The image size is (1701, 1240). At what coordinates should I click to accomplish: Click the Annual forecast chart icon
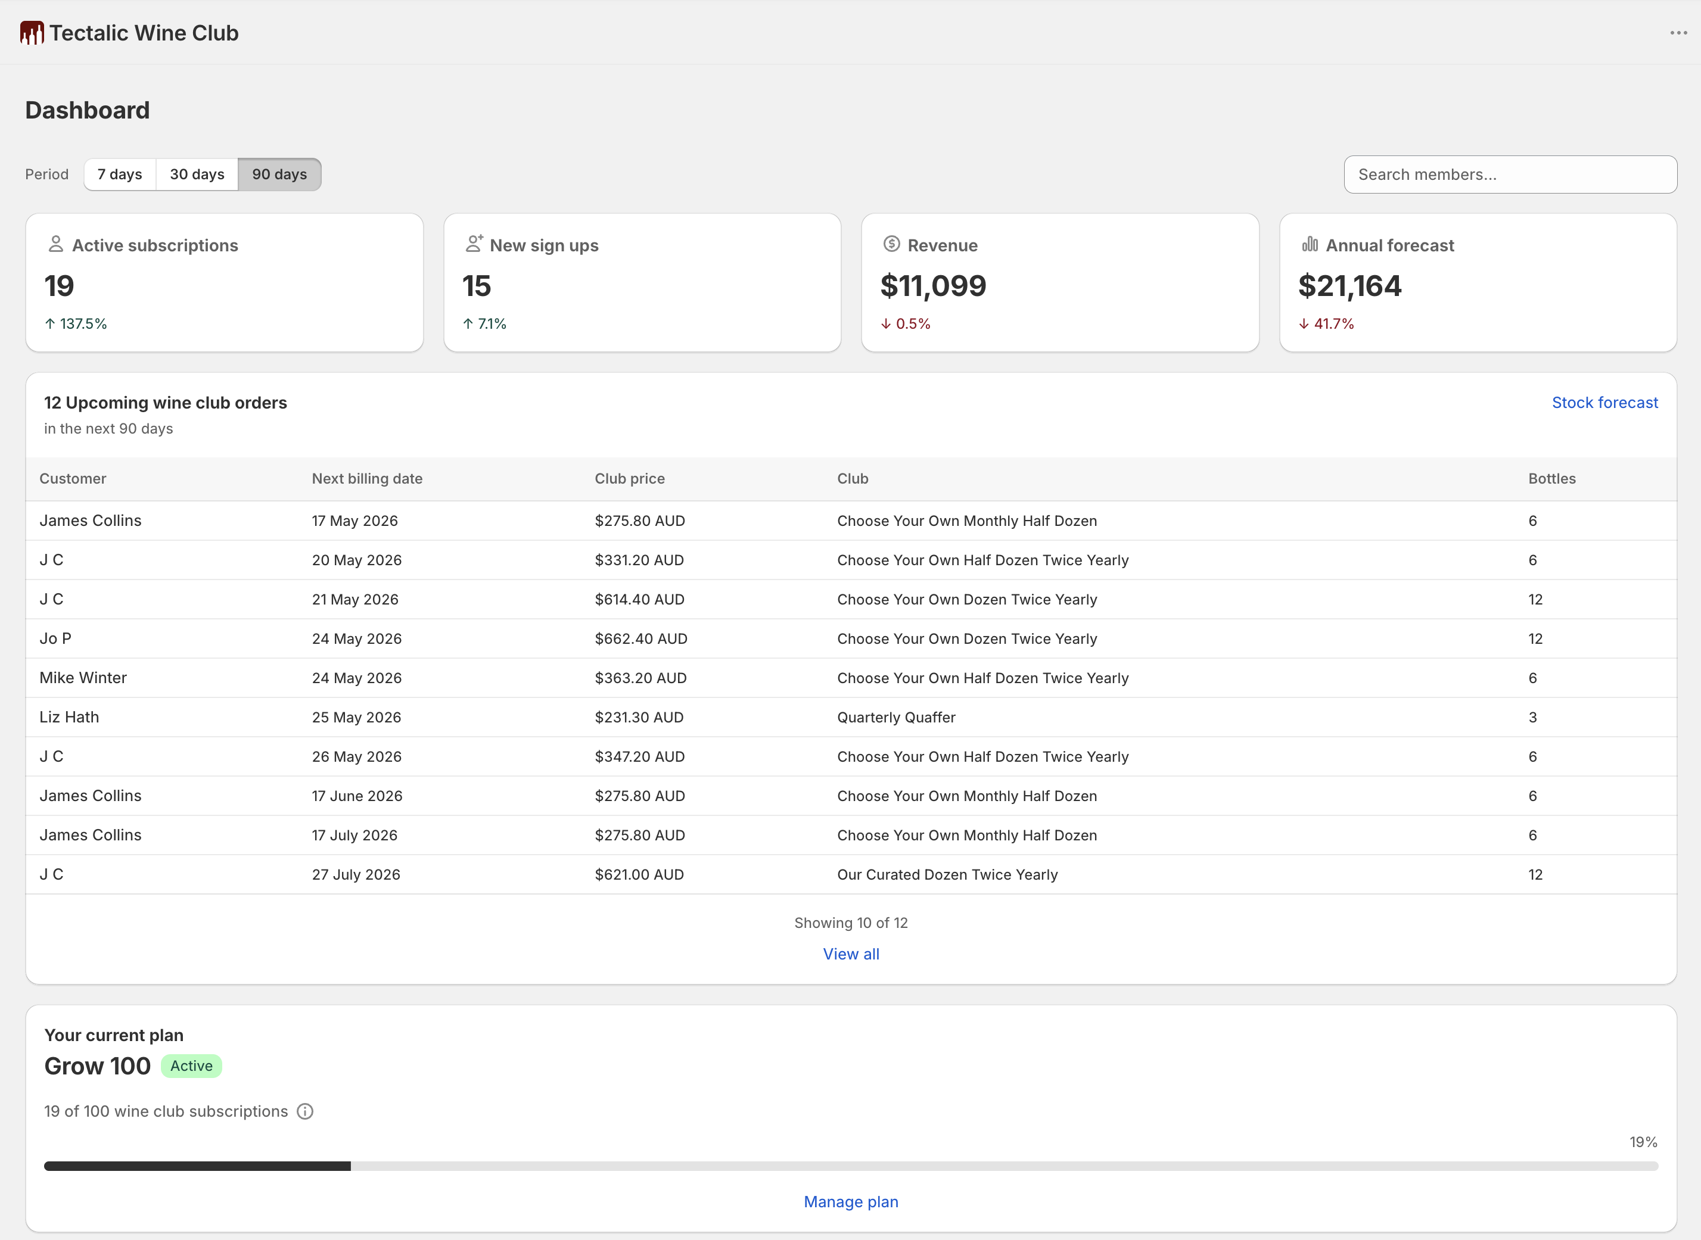pyautogui.click(x=1310, y=244)
